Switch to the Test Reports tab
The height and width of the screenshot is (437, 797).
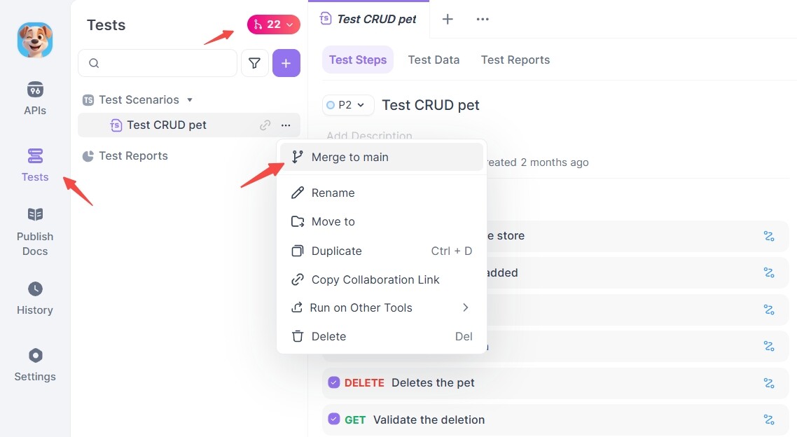point(515,60)
